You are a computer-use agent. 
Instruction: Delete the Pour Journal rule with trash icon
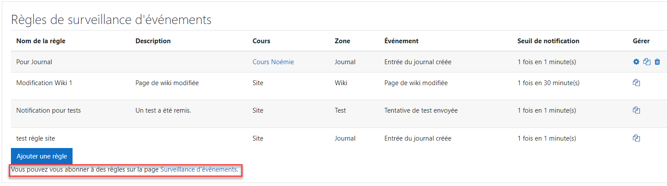tap(657, 62)
